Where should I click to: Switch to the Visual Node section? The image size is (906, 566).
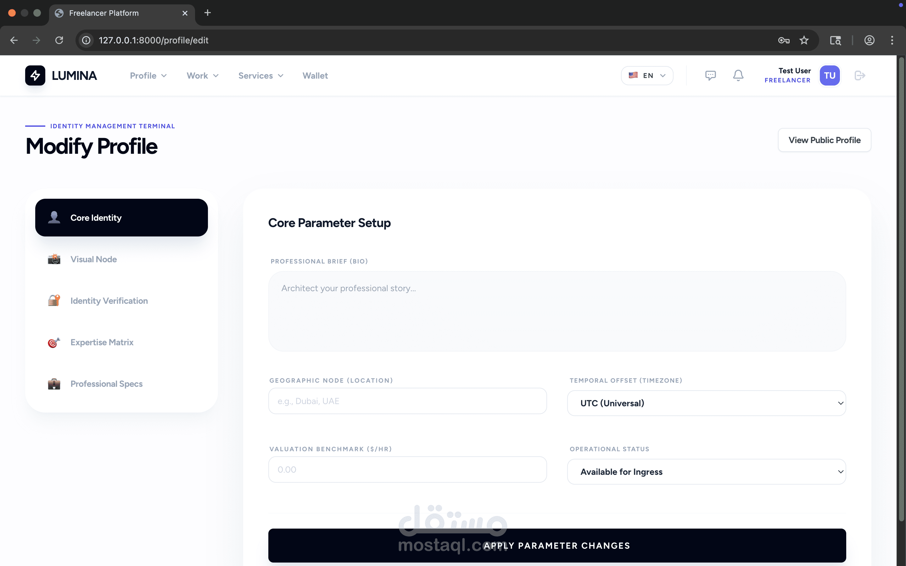pos(94,259)
